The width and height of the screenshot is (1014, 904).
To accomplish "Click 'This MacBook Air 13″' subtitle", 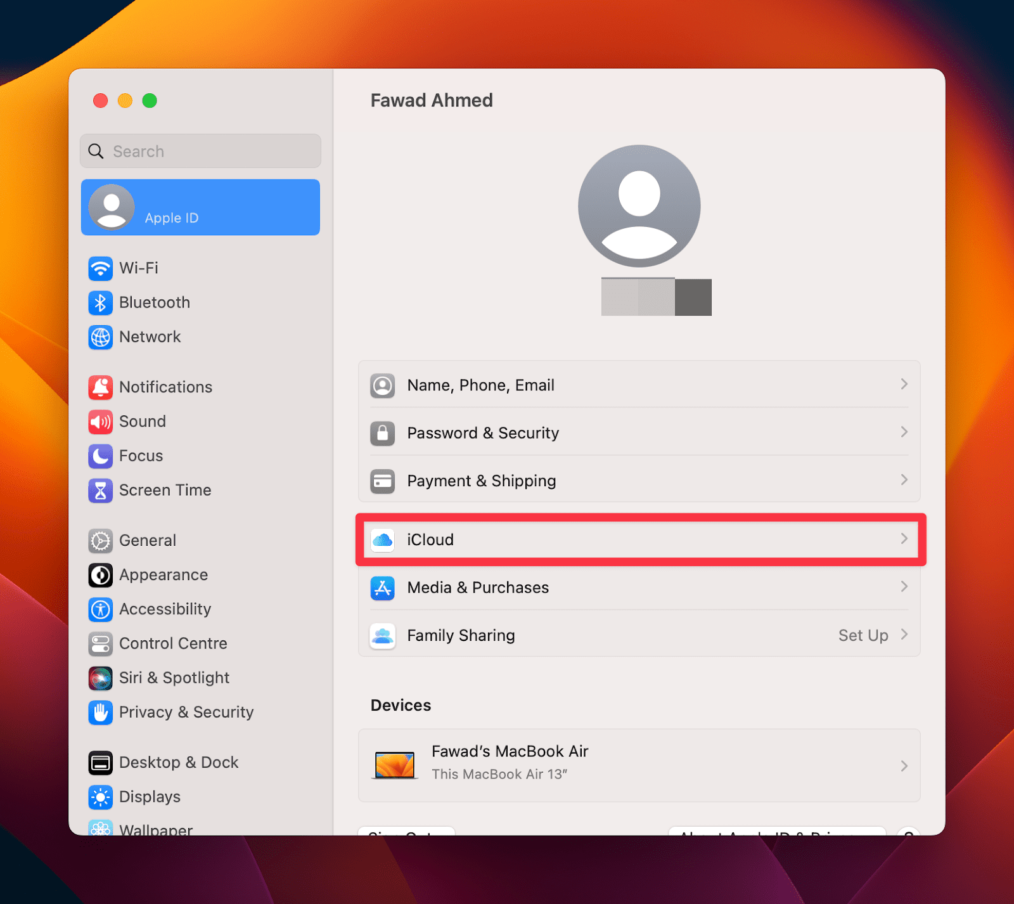I will (x=499, y=775).
